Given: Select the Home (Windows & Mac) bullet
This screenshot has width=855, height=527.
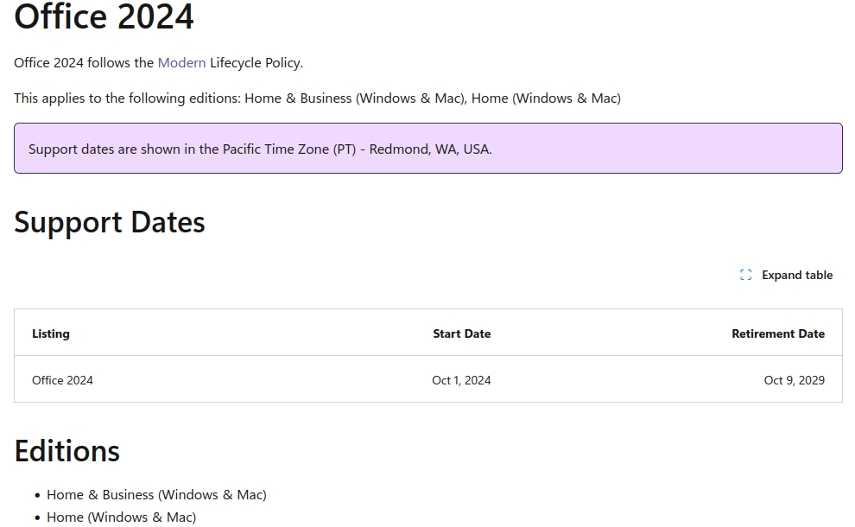Looking at the screenshot, I should pyautogui.click(x=121, y=516).
